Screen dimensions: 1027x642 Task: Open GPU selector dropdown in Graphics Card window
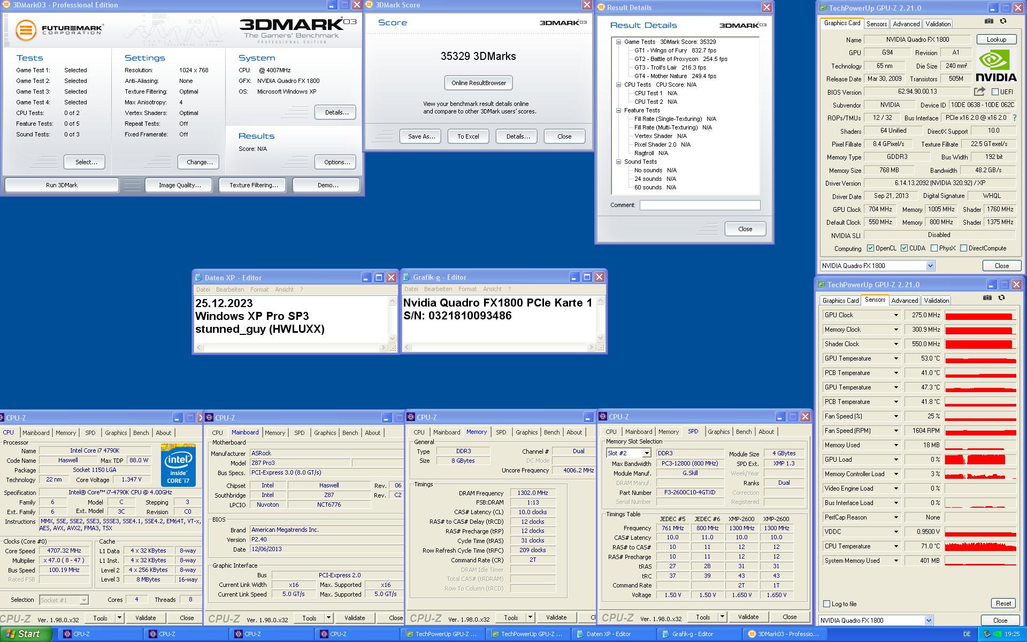tap(930, 266)
